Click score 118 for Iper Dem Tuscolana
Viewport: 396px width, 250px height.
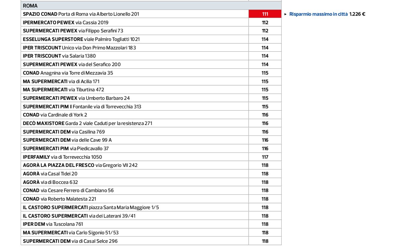[x=265, y=224]
